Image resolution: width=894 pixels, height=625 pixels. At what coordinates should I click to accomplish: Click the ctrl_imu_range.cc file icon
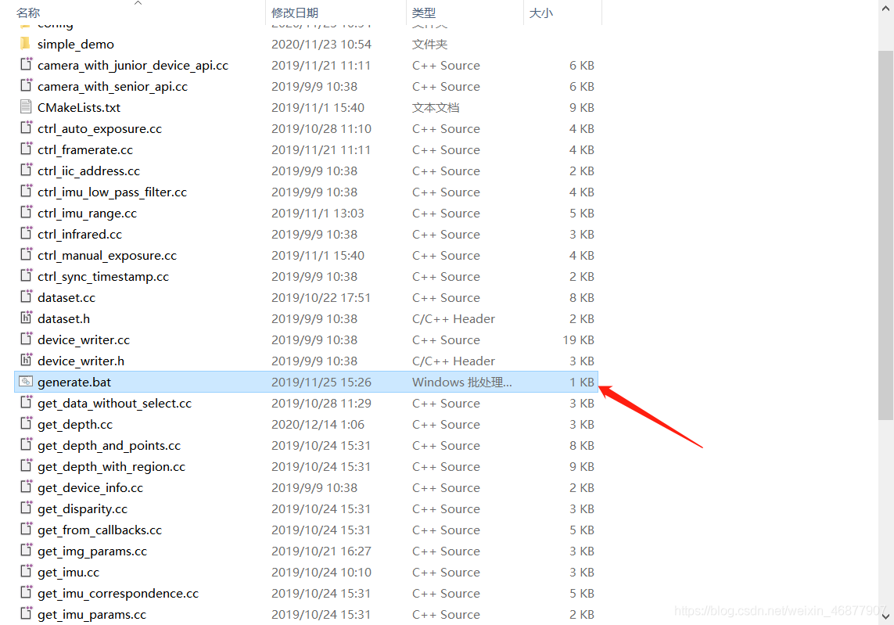(27, 212)
